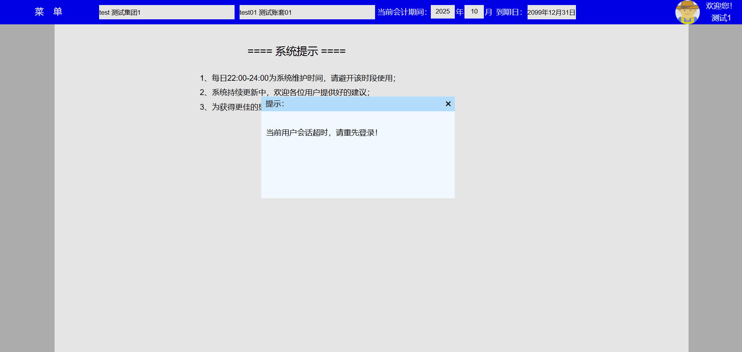742x352 pixels.
Task: Click the 系统提示 heading
Action: click(296, 51)
